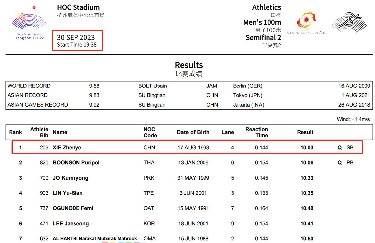Viewport: 375px width, 243px height.
Task: Click the Men's 100m event heading
Action: (262, 22)
